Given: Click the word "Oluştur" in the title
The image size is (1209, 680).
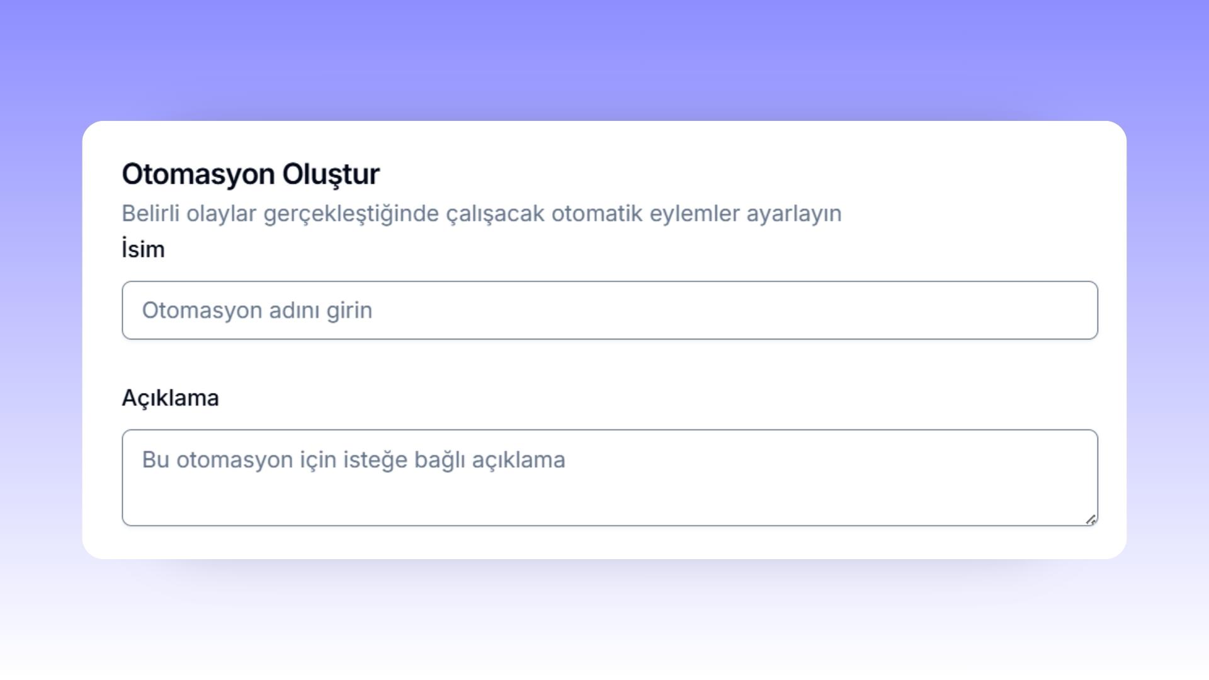Looking at the screenshot, I should point(331,174).
